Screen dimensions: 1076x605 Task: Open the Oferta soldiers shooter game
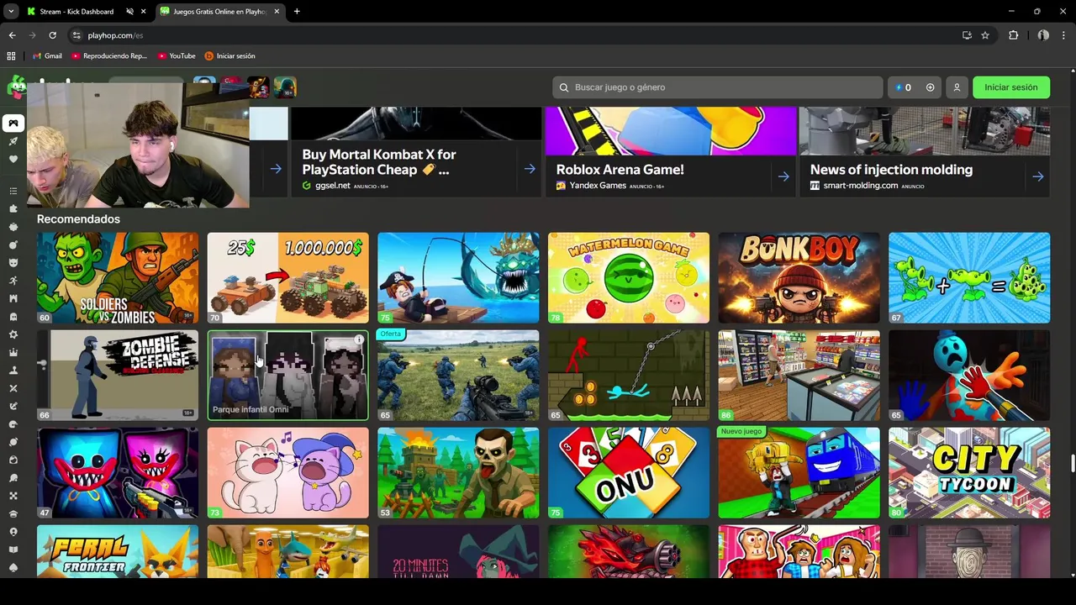pyautogui.click(x=458, y=376)
